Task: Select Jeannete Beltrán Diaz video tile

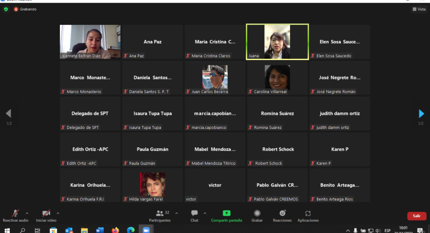Action: coord(90,42)
